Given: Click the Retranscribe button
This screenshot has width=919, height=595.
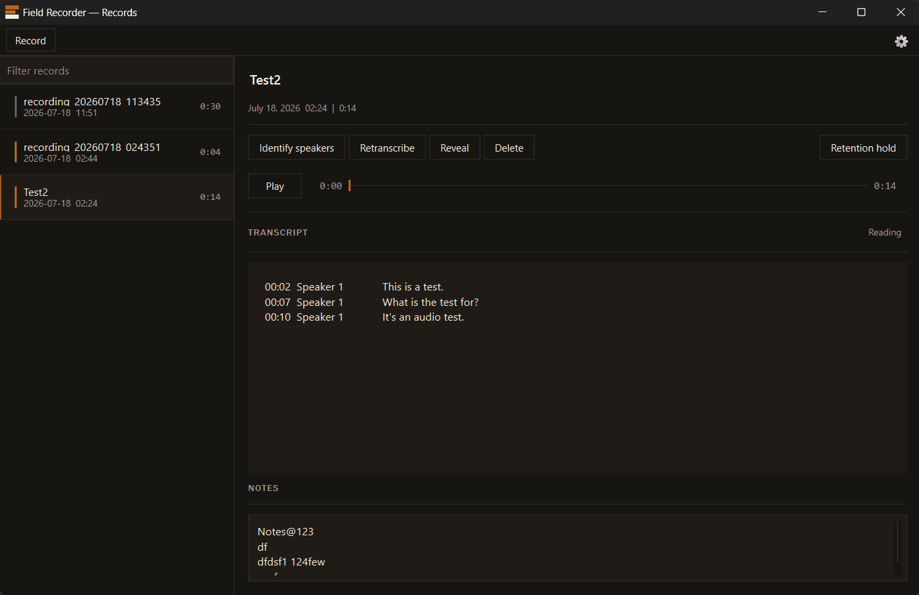Looking at the screenshot, I should [x=387, y=148].
